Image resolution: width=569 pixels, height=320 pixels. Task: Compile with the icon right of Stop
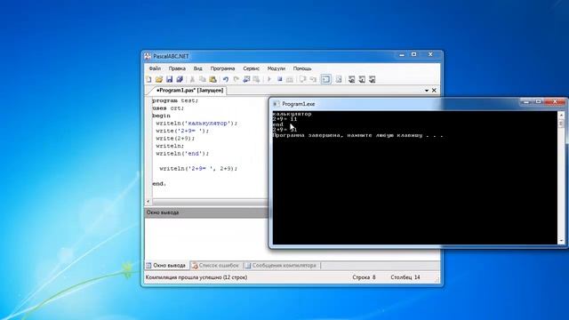pos(290,79)
